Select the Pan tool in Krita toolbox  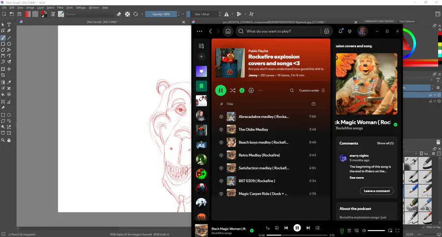(x=9, y=140)
